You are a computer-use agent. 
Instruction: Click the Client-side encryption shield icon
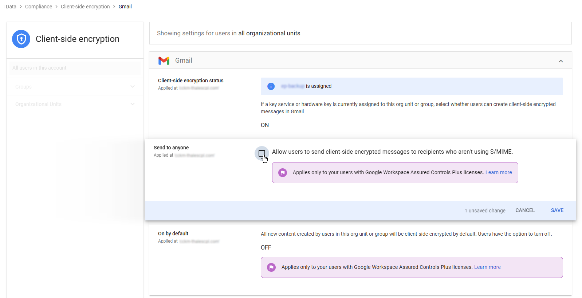[21, 39]
